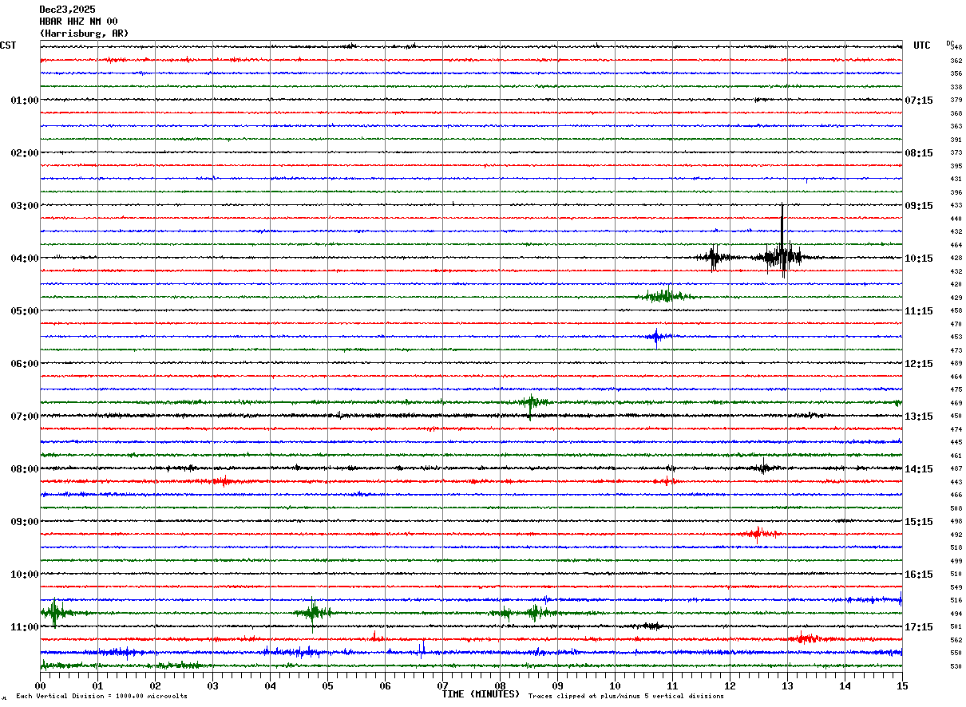Click the station code line 'HBAR HHZ NM 00'
The height and width of the screenshot is (707, 966).
coord(78,22)
